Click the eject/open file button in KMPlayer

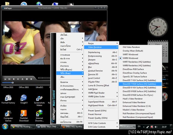22,79
